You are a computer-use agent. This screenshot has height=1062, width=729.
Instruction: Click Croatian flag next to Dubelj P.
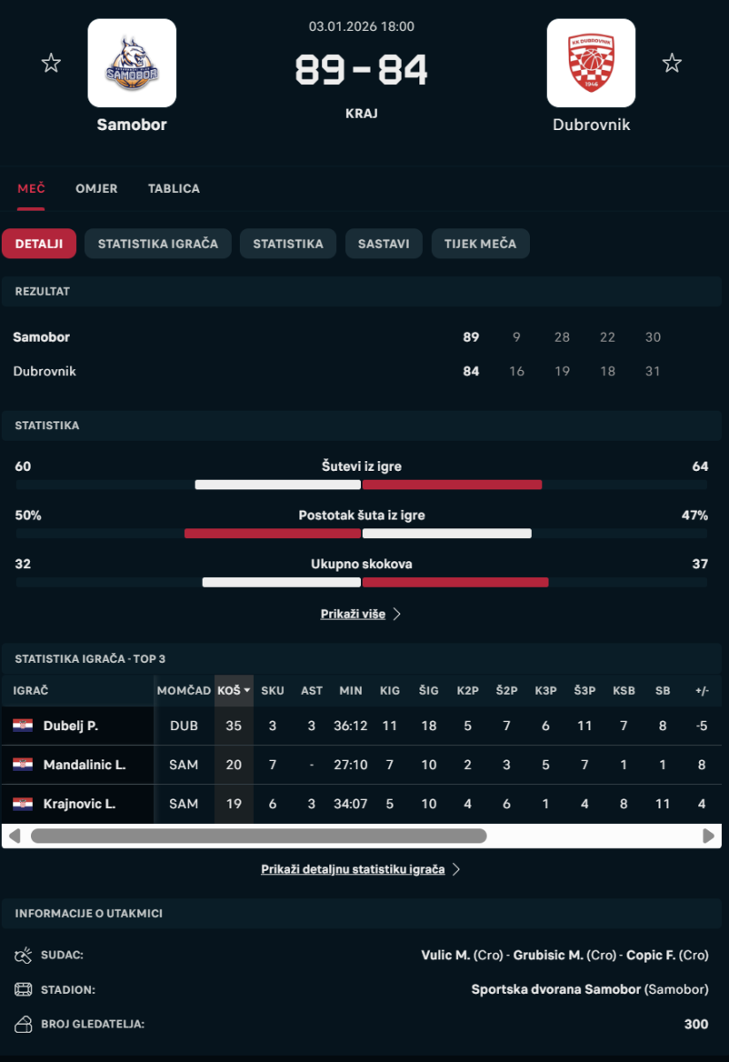pyautogui.click(x=23, y=726)
